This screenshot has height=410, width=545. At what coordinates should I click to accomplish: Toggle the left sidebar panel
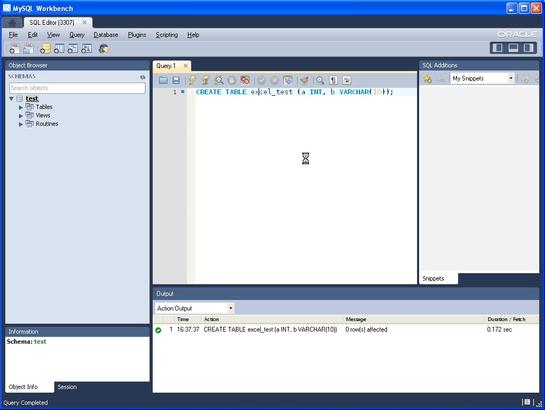point(498,48)
